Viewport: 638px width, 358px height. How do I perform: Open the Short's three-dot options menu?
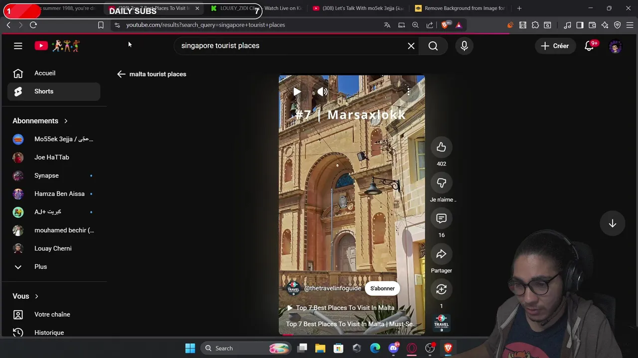[408, 92]
